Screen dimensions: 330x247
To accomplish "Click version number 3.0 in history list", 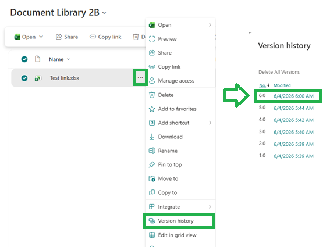I will [262, 131].
